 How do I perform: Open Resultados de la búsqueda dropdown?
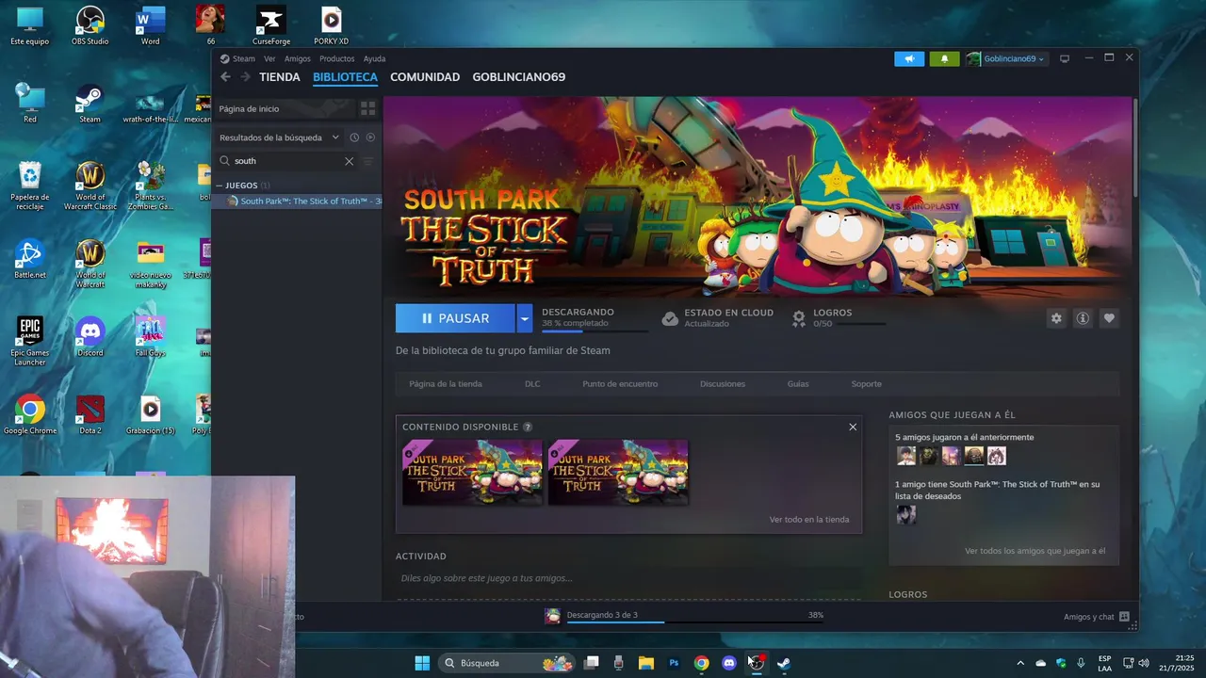point(279,137)
